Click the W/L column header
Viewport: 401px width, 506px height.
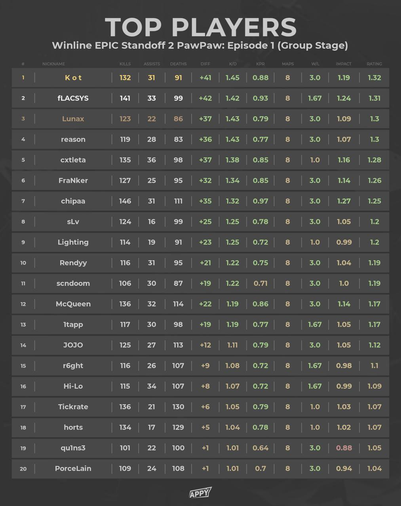pyautogui.click(x=315, y=64)
